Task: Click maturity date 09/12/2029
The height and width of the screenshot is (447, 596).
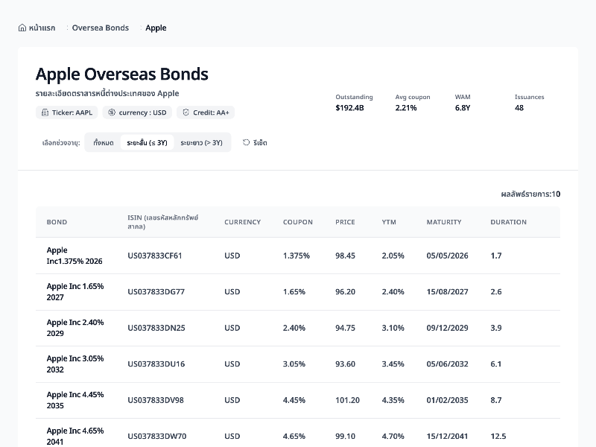Action: pos(448,328)
